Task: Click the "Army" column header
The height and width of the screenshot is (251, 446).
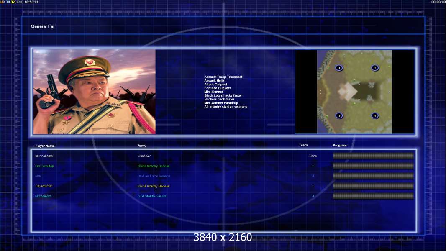Action: (x=142, y=146)
